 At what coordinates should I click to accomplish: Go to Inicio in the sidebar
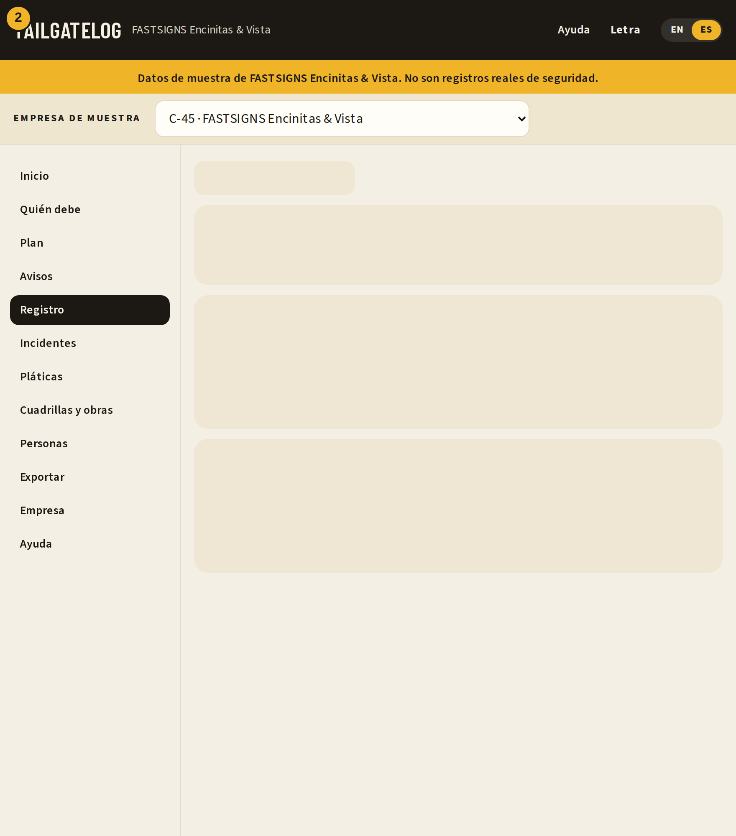point(90,176)
